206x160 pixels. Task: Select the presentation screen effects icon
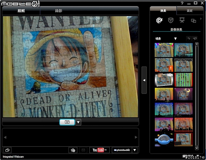tap(182, 20)
